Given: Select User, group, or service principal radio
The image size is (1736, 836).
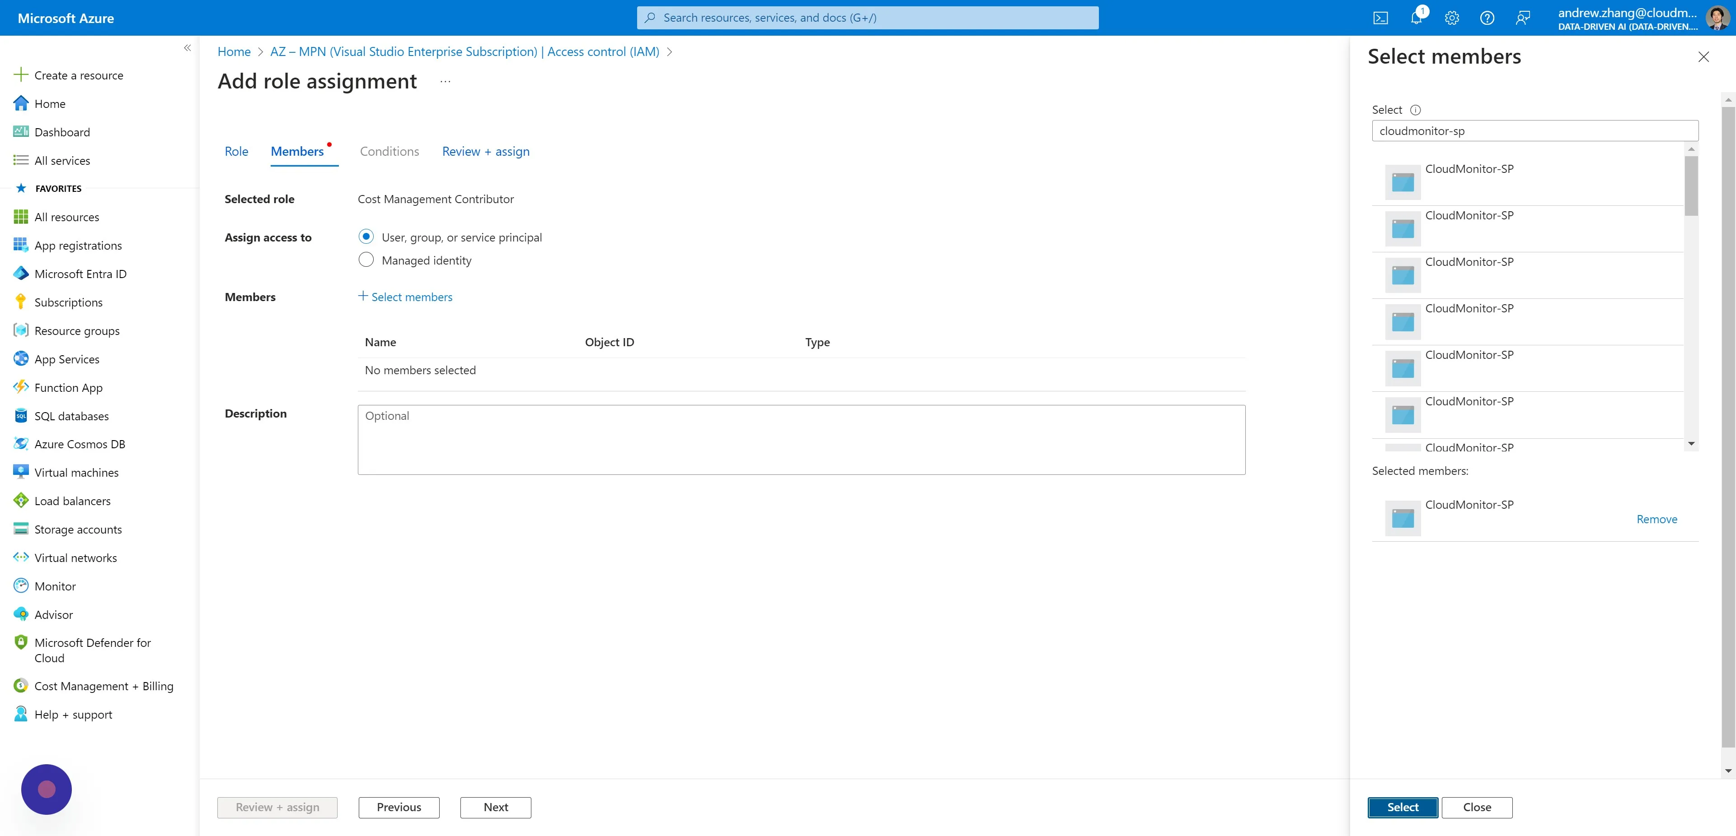Looking at the screenshot, I should (366, 236).
